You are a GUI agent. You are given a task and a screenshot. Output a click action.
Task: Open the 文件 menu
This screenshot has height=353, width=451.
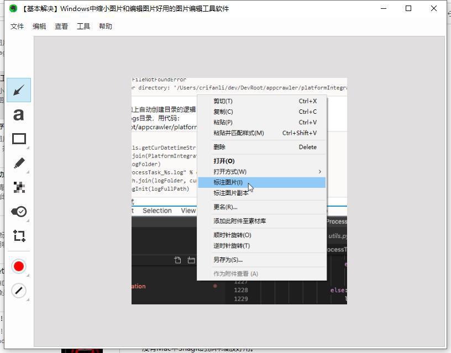[x=17, y=27]
